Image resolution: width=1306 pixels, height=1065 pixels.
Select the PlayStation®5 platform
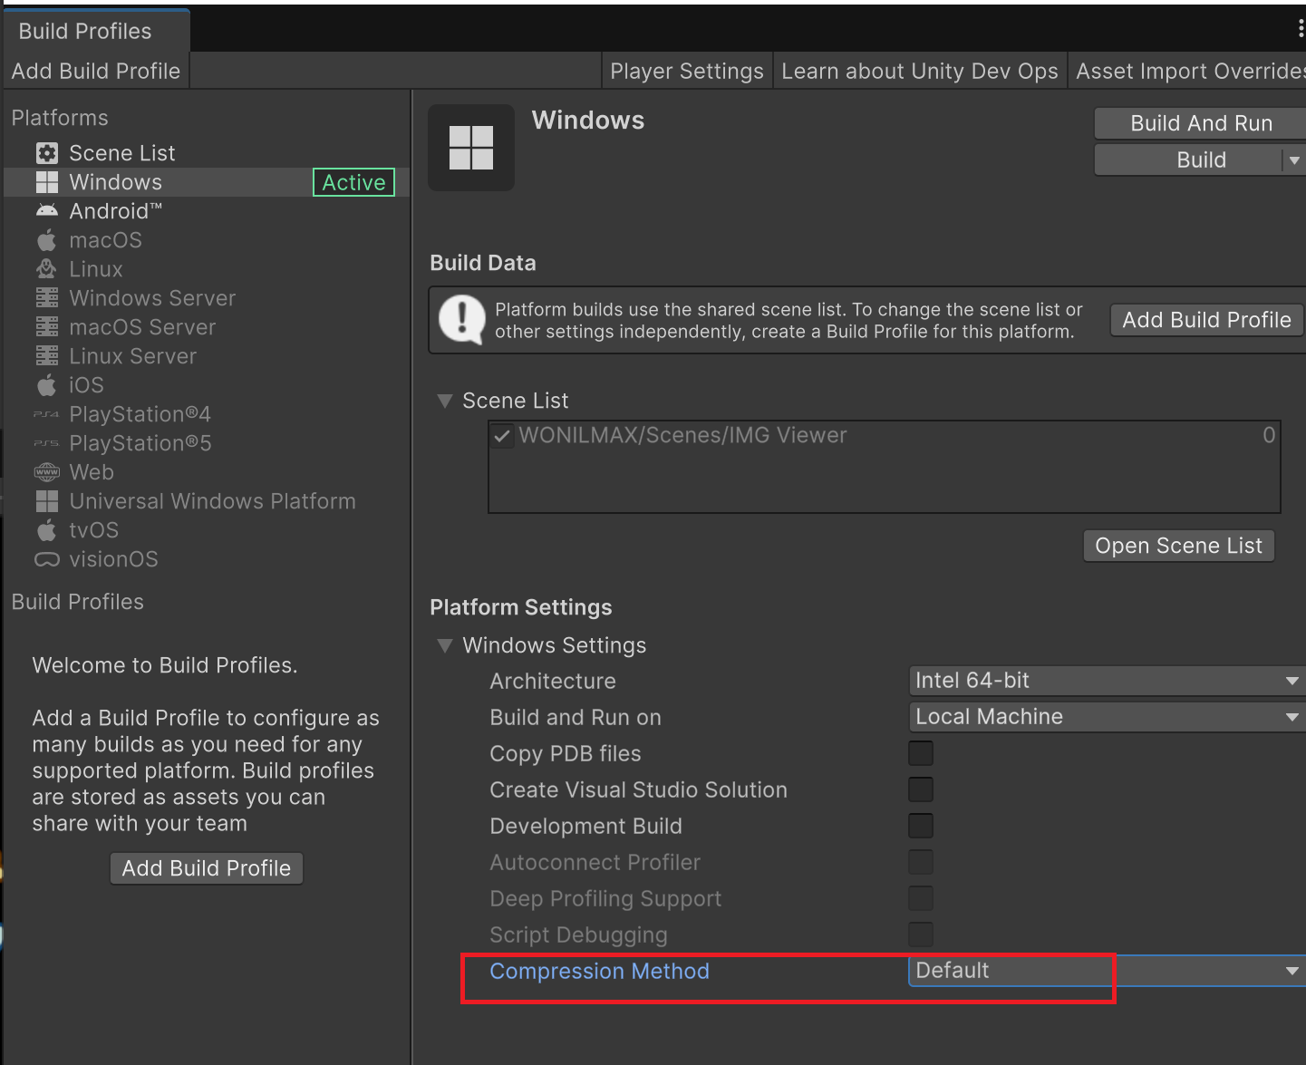tap(207, 443)
